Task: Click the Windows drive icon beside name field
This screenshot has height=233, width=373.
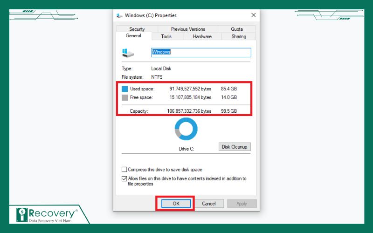Action: [x=128, y=52]
